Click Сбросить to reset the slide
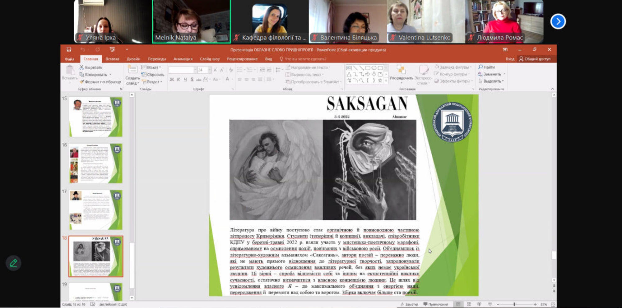The image size is (622, 308). 153,75
